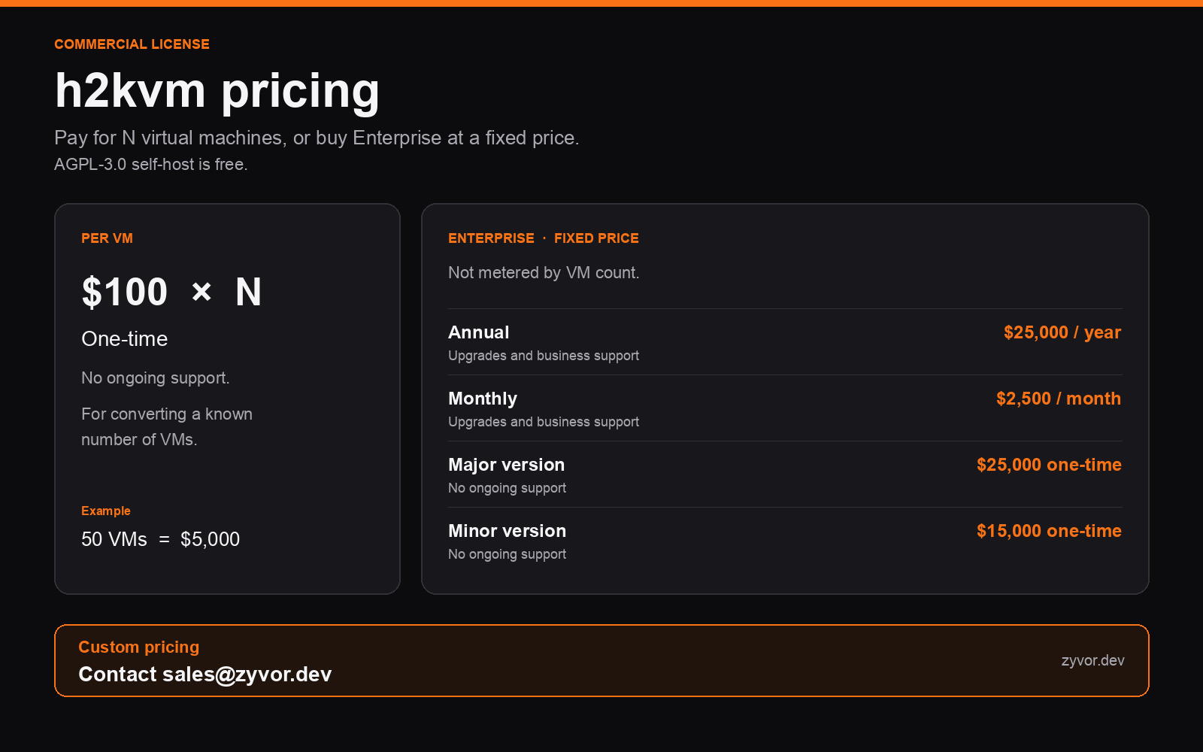Click the COMMERCIAL LICENSE label
The width and height of the screenshot is (1203, 752).
132,44
